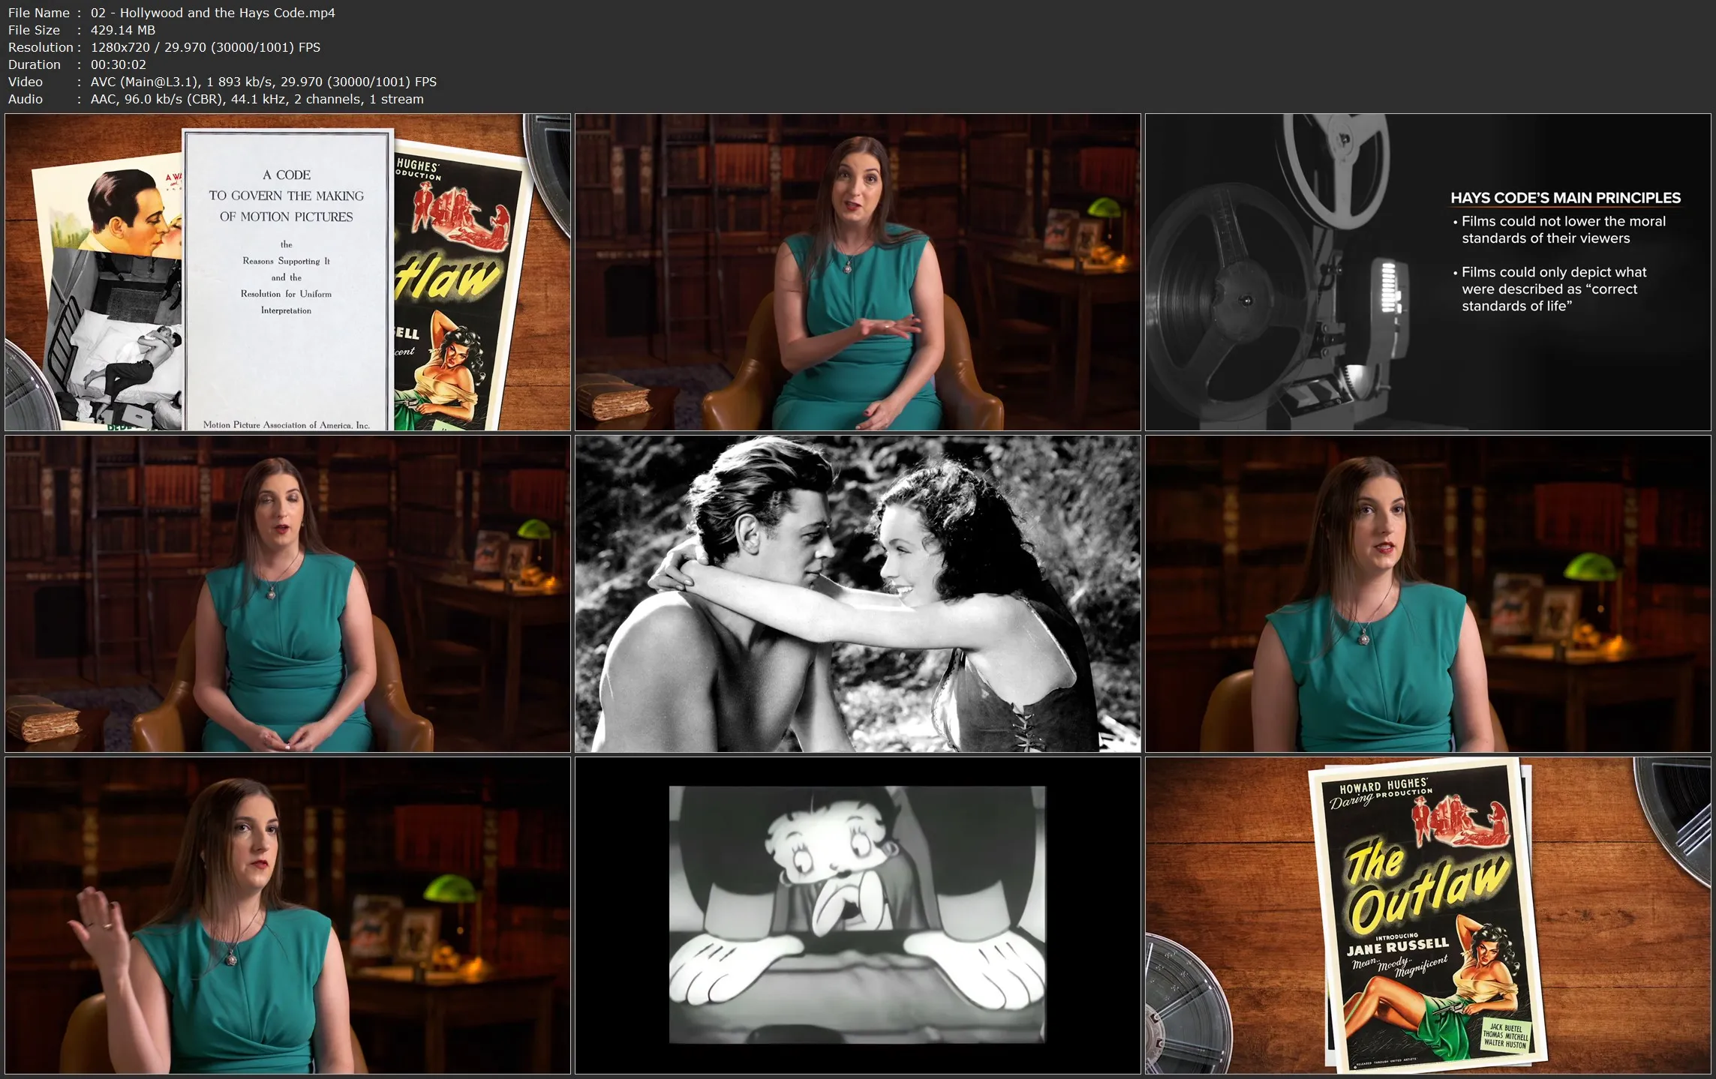Image resolution: width=1716 pixels, height=1079 pixels.
Task: Select the video codec line starting 'AVC (Main@L3.1)'
Action: (x=263, y=82)
